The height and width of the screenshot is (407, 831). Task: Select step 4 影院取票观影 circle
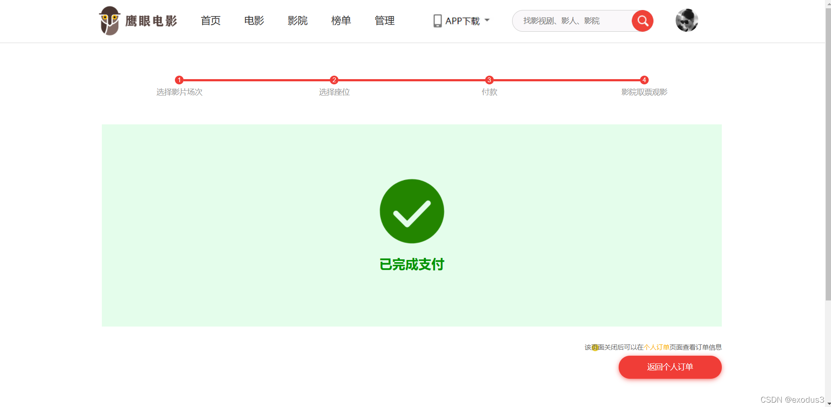pyautogui.click(x=643, y=80)
